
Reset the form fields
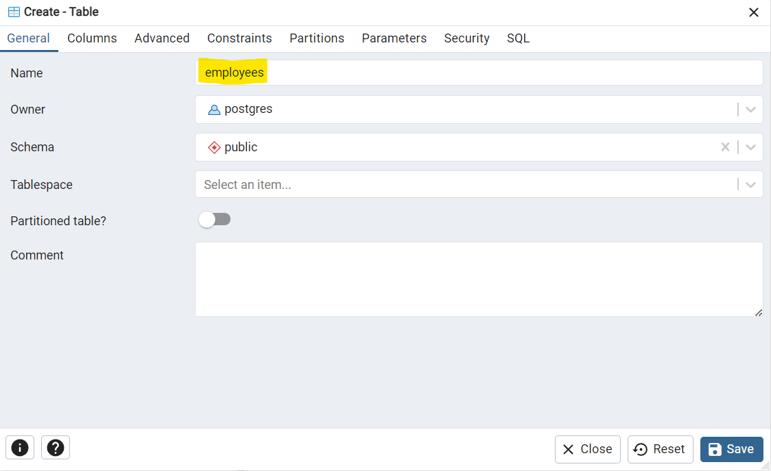[x=660, y=448]
